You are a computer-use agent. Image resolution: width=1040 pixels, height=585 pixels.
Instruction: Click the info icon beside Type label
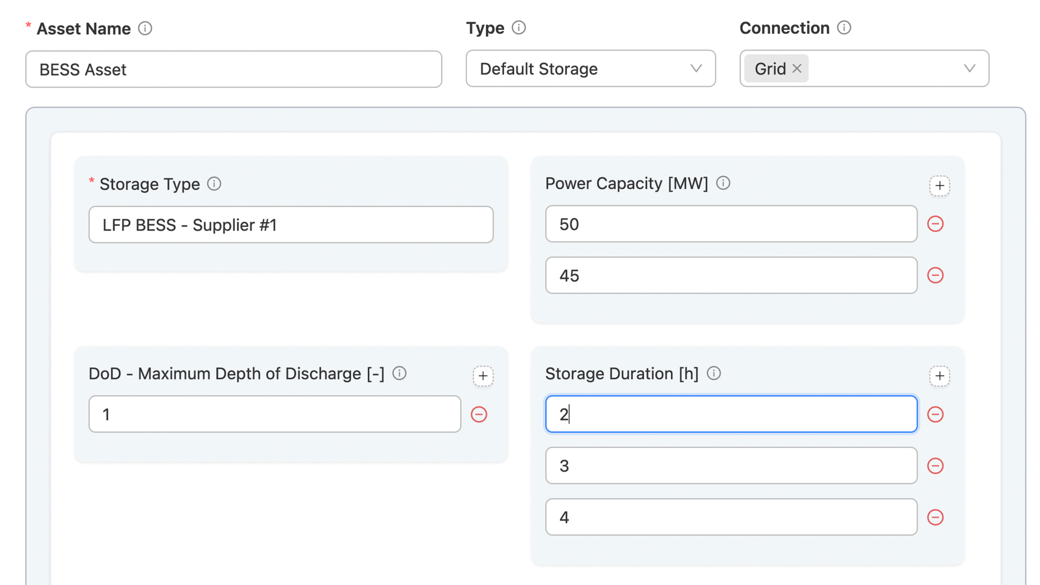pos(518,28)
